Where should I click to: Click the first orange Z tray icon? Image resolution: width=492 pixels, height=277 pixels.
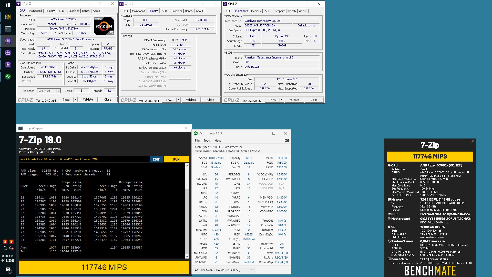click(x=5, y=242)
